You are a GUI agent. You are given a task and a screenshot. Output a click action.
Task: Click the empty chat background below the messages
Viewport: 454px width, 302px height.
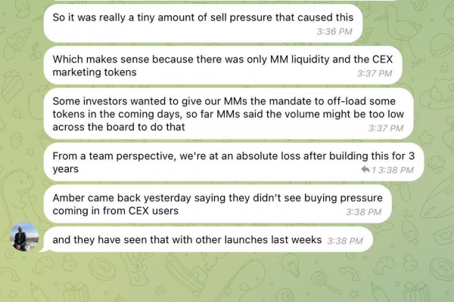point(227,277)
